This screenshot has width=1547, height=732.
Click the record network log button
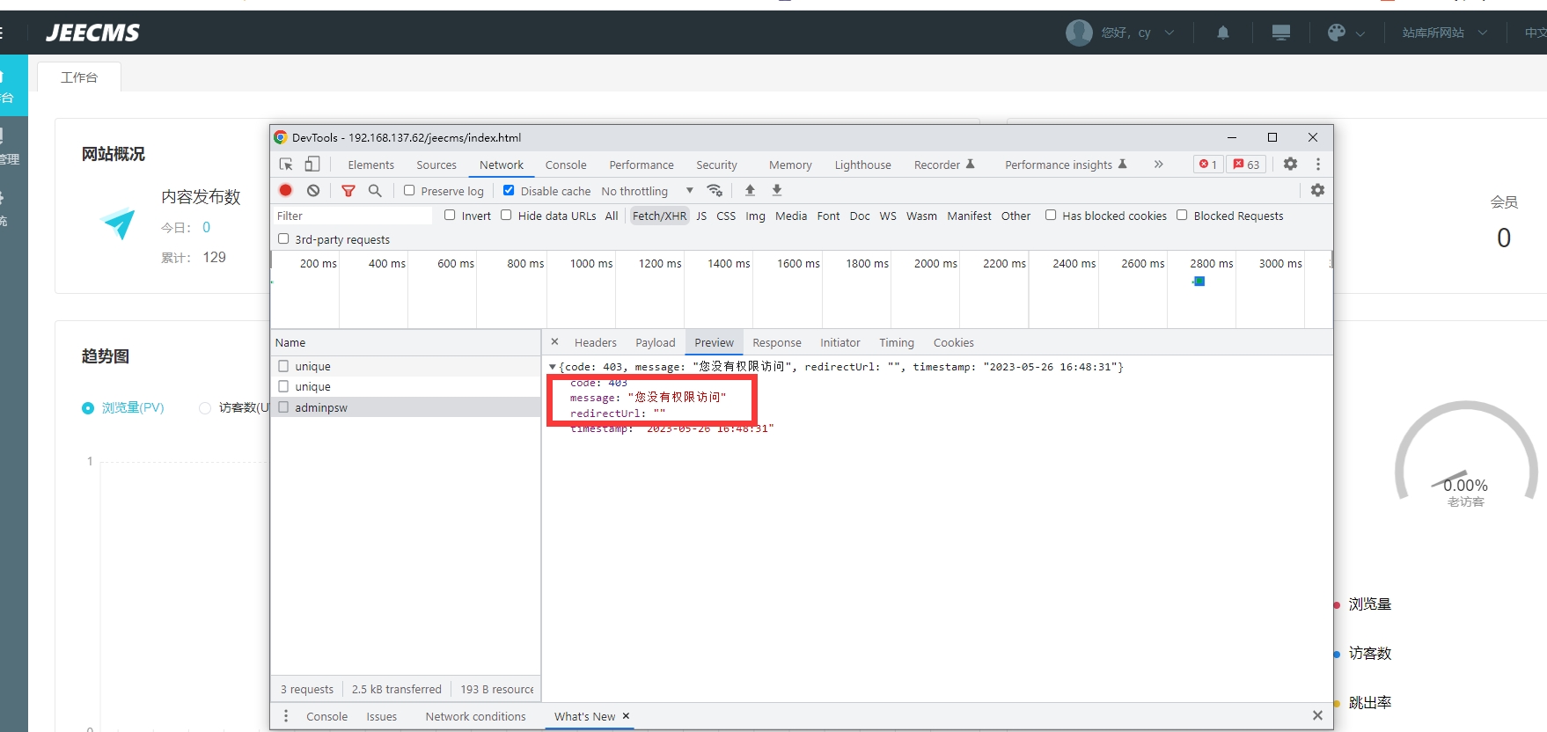point(286,190)
